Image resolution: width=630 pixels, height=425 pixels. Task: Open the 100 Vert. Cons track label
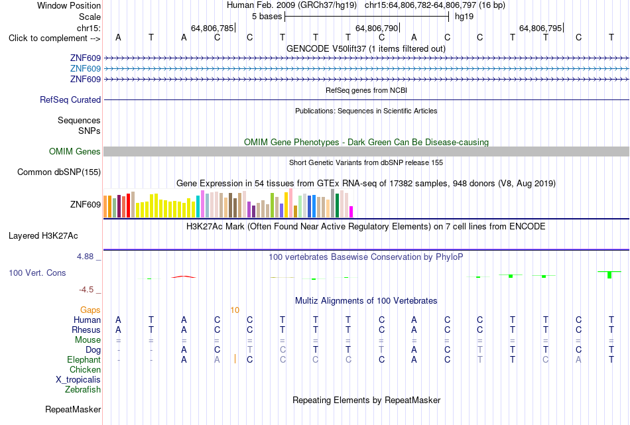pos(37,273)
